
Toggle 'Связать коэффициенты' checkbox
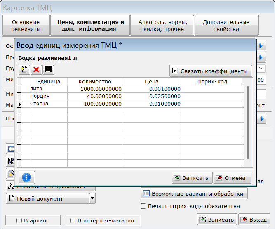(x=175, y=71)
